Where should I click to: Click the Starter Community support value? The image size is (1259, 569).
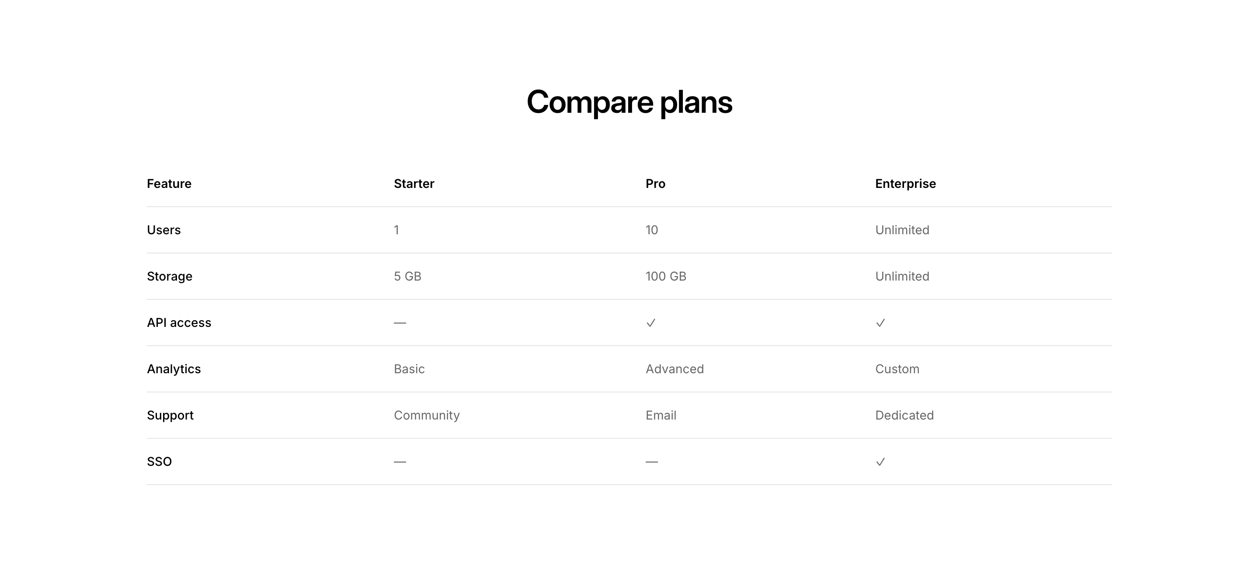tap(427, 416)
